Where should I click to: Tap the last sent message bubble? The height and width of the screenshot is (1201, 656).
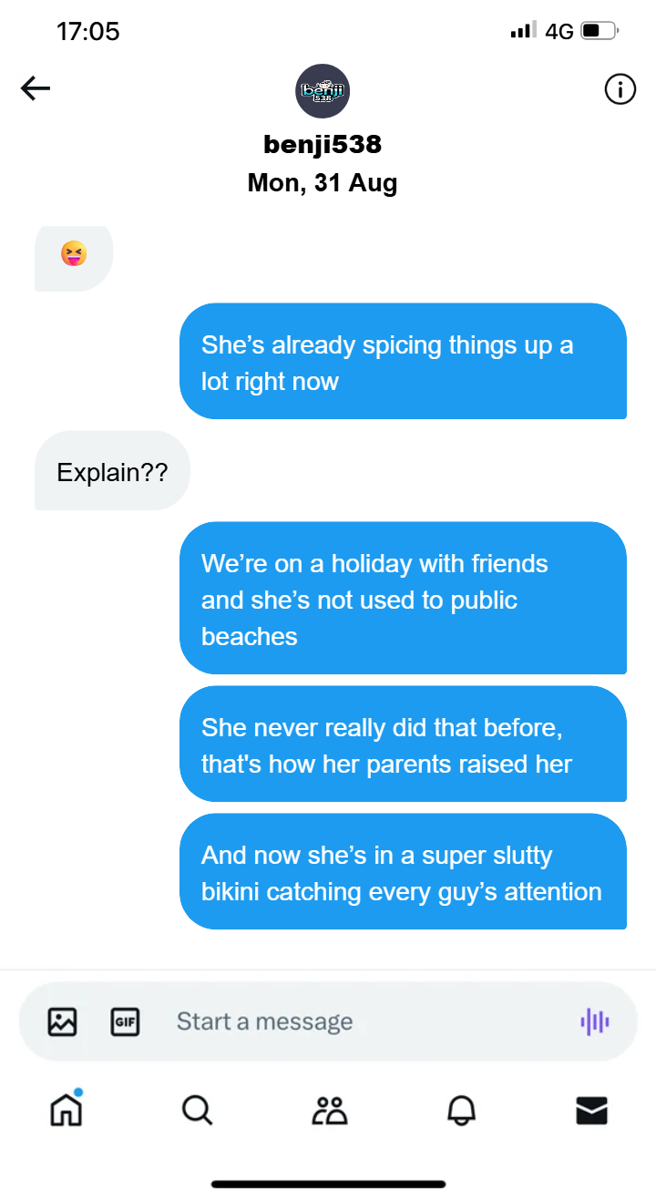click(x=403, y=871)
